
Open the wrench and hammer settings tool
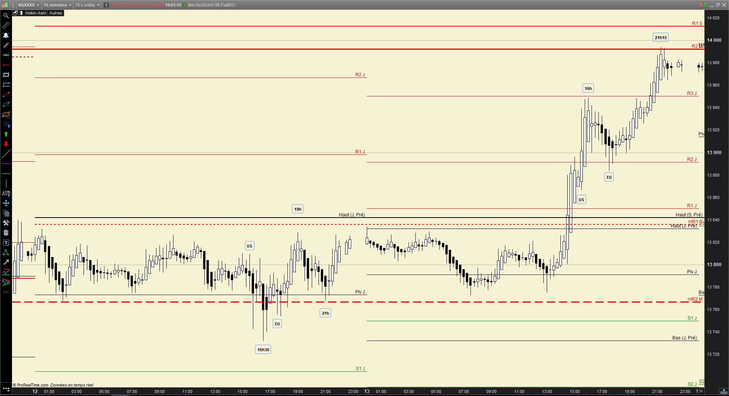(x=6, y=223)
